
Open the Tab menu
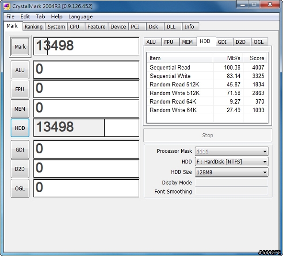tap(40, 17)
